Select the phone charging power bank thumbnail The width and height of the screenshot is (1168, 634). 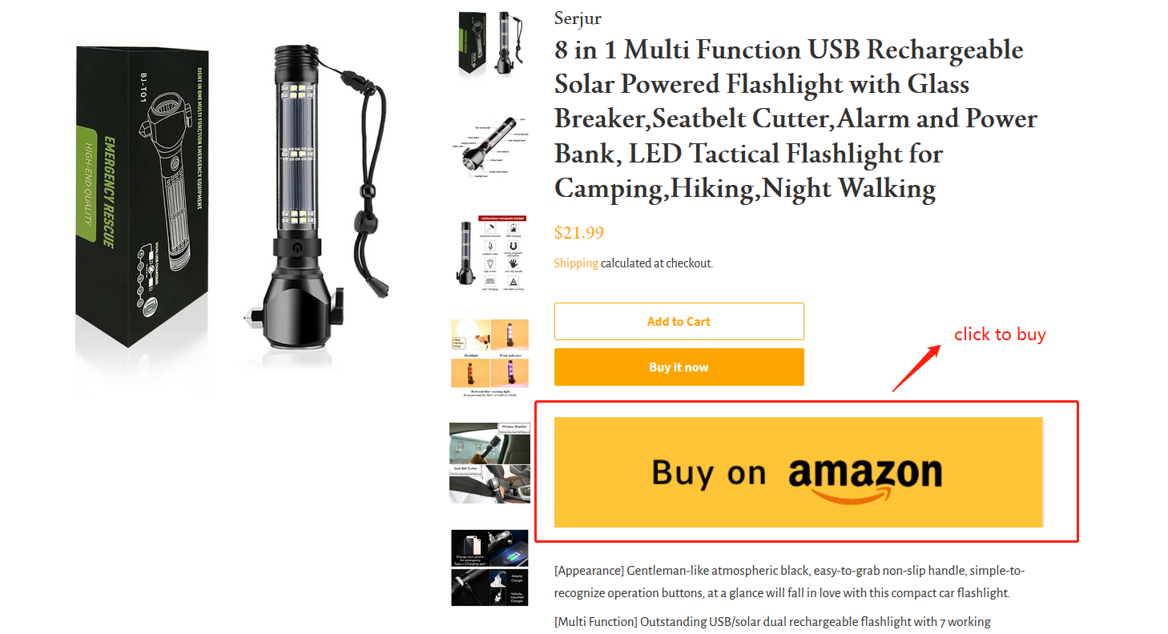[489, 568]
